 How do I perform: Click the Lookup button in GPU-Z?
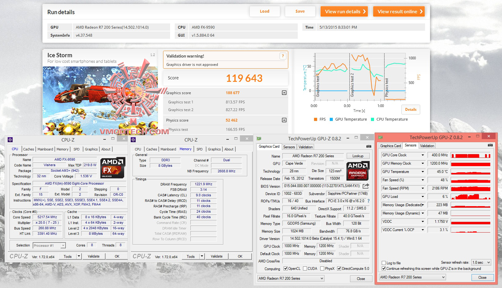(358, 156)
